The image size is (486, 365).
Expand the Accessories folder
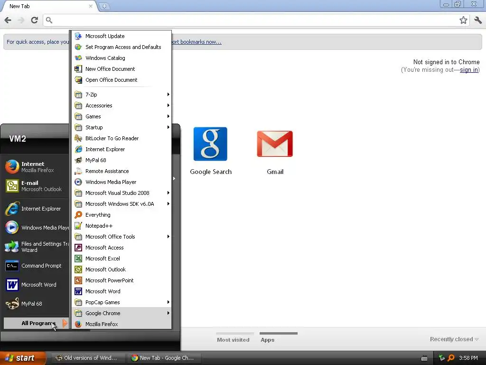pyautogui.click(x=121, y=106)
